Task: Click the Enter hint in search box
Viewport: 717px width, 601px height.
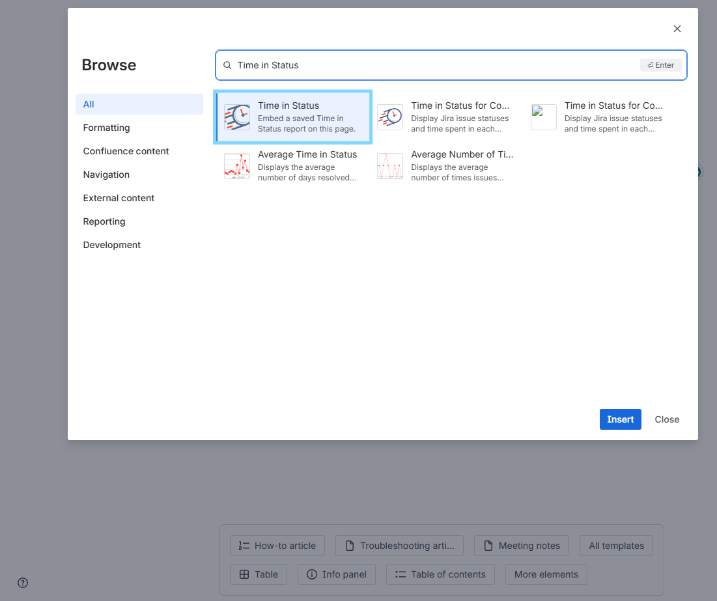Action: pos(661,65)
